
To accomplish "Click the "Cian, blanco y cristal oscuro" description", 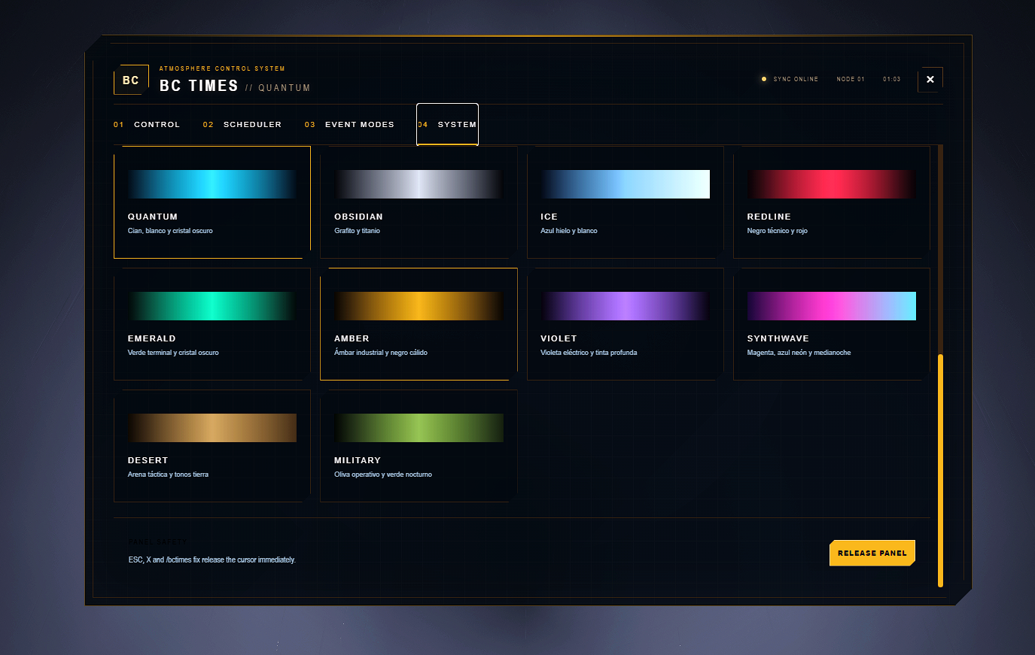I will [170, 231].
